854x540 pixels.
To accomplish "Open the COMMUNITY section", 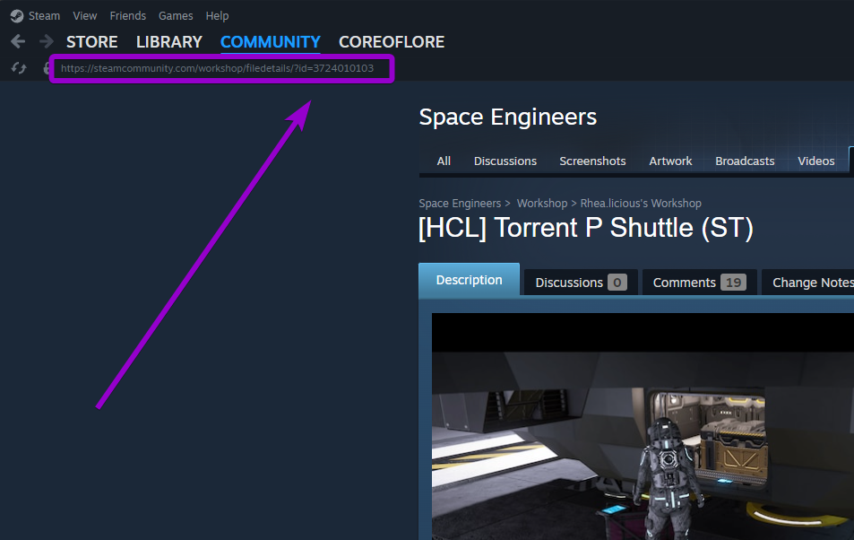I will [270, 42].
